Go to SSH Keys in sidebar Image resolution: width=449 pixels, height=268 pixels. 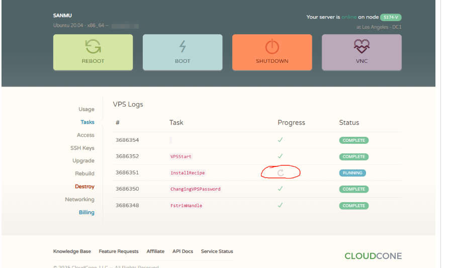click(82, 148)
